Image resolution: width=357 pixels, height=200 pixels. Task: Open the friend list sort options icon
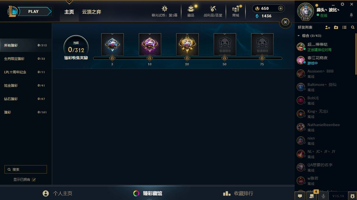point(344,27)
